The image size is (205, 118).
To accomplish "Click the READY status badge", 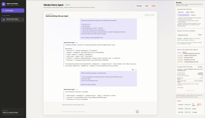I will coord(68,5).
